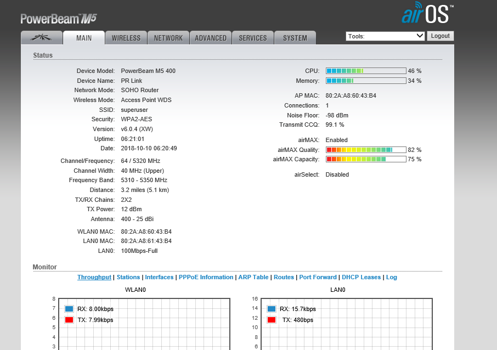Open the Interfaces monitor link
The image size is (497, 350).
pyautogui.click(x=159, y=278)
